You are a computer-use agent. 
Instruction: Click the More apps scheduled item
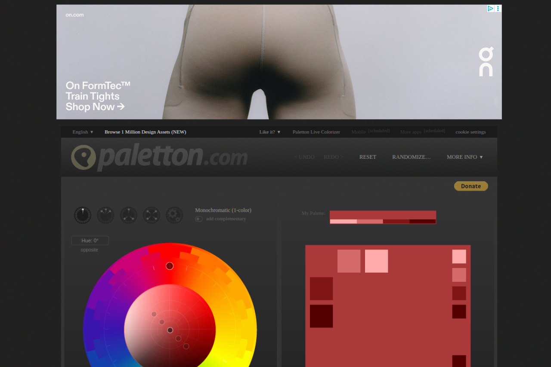coord(422,131)
